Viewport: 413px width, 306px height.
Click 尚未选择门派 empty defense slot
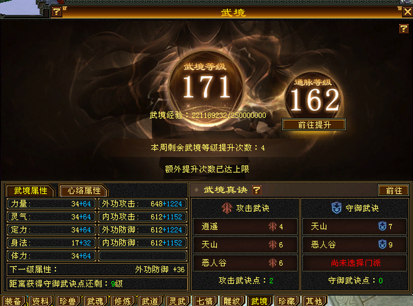pos(355,263)
